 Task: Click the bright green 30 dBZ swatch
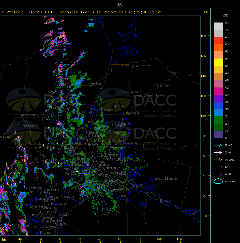[218, 120]
